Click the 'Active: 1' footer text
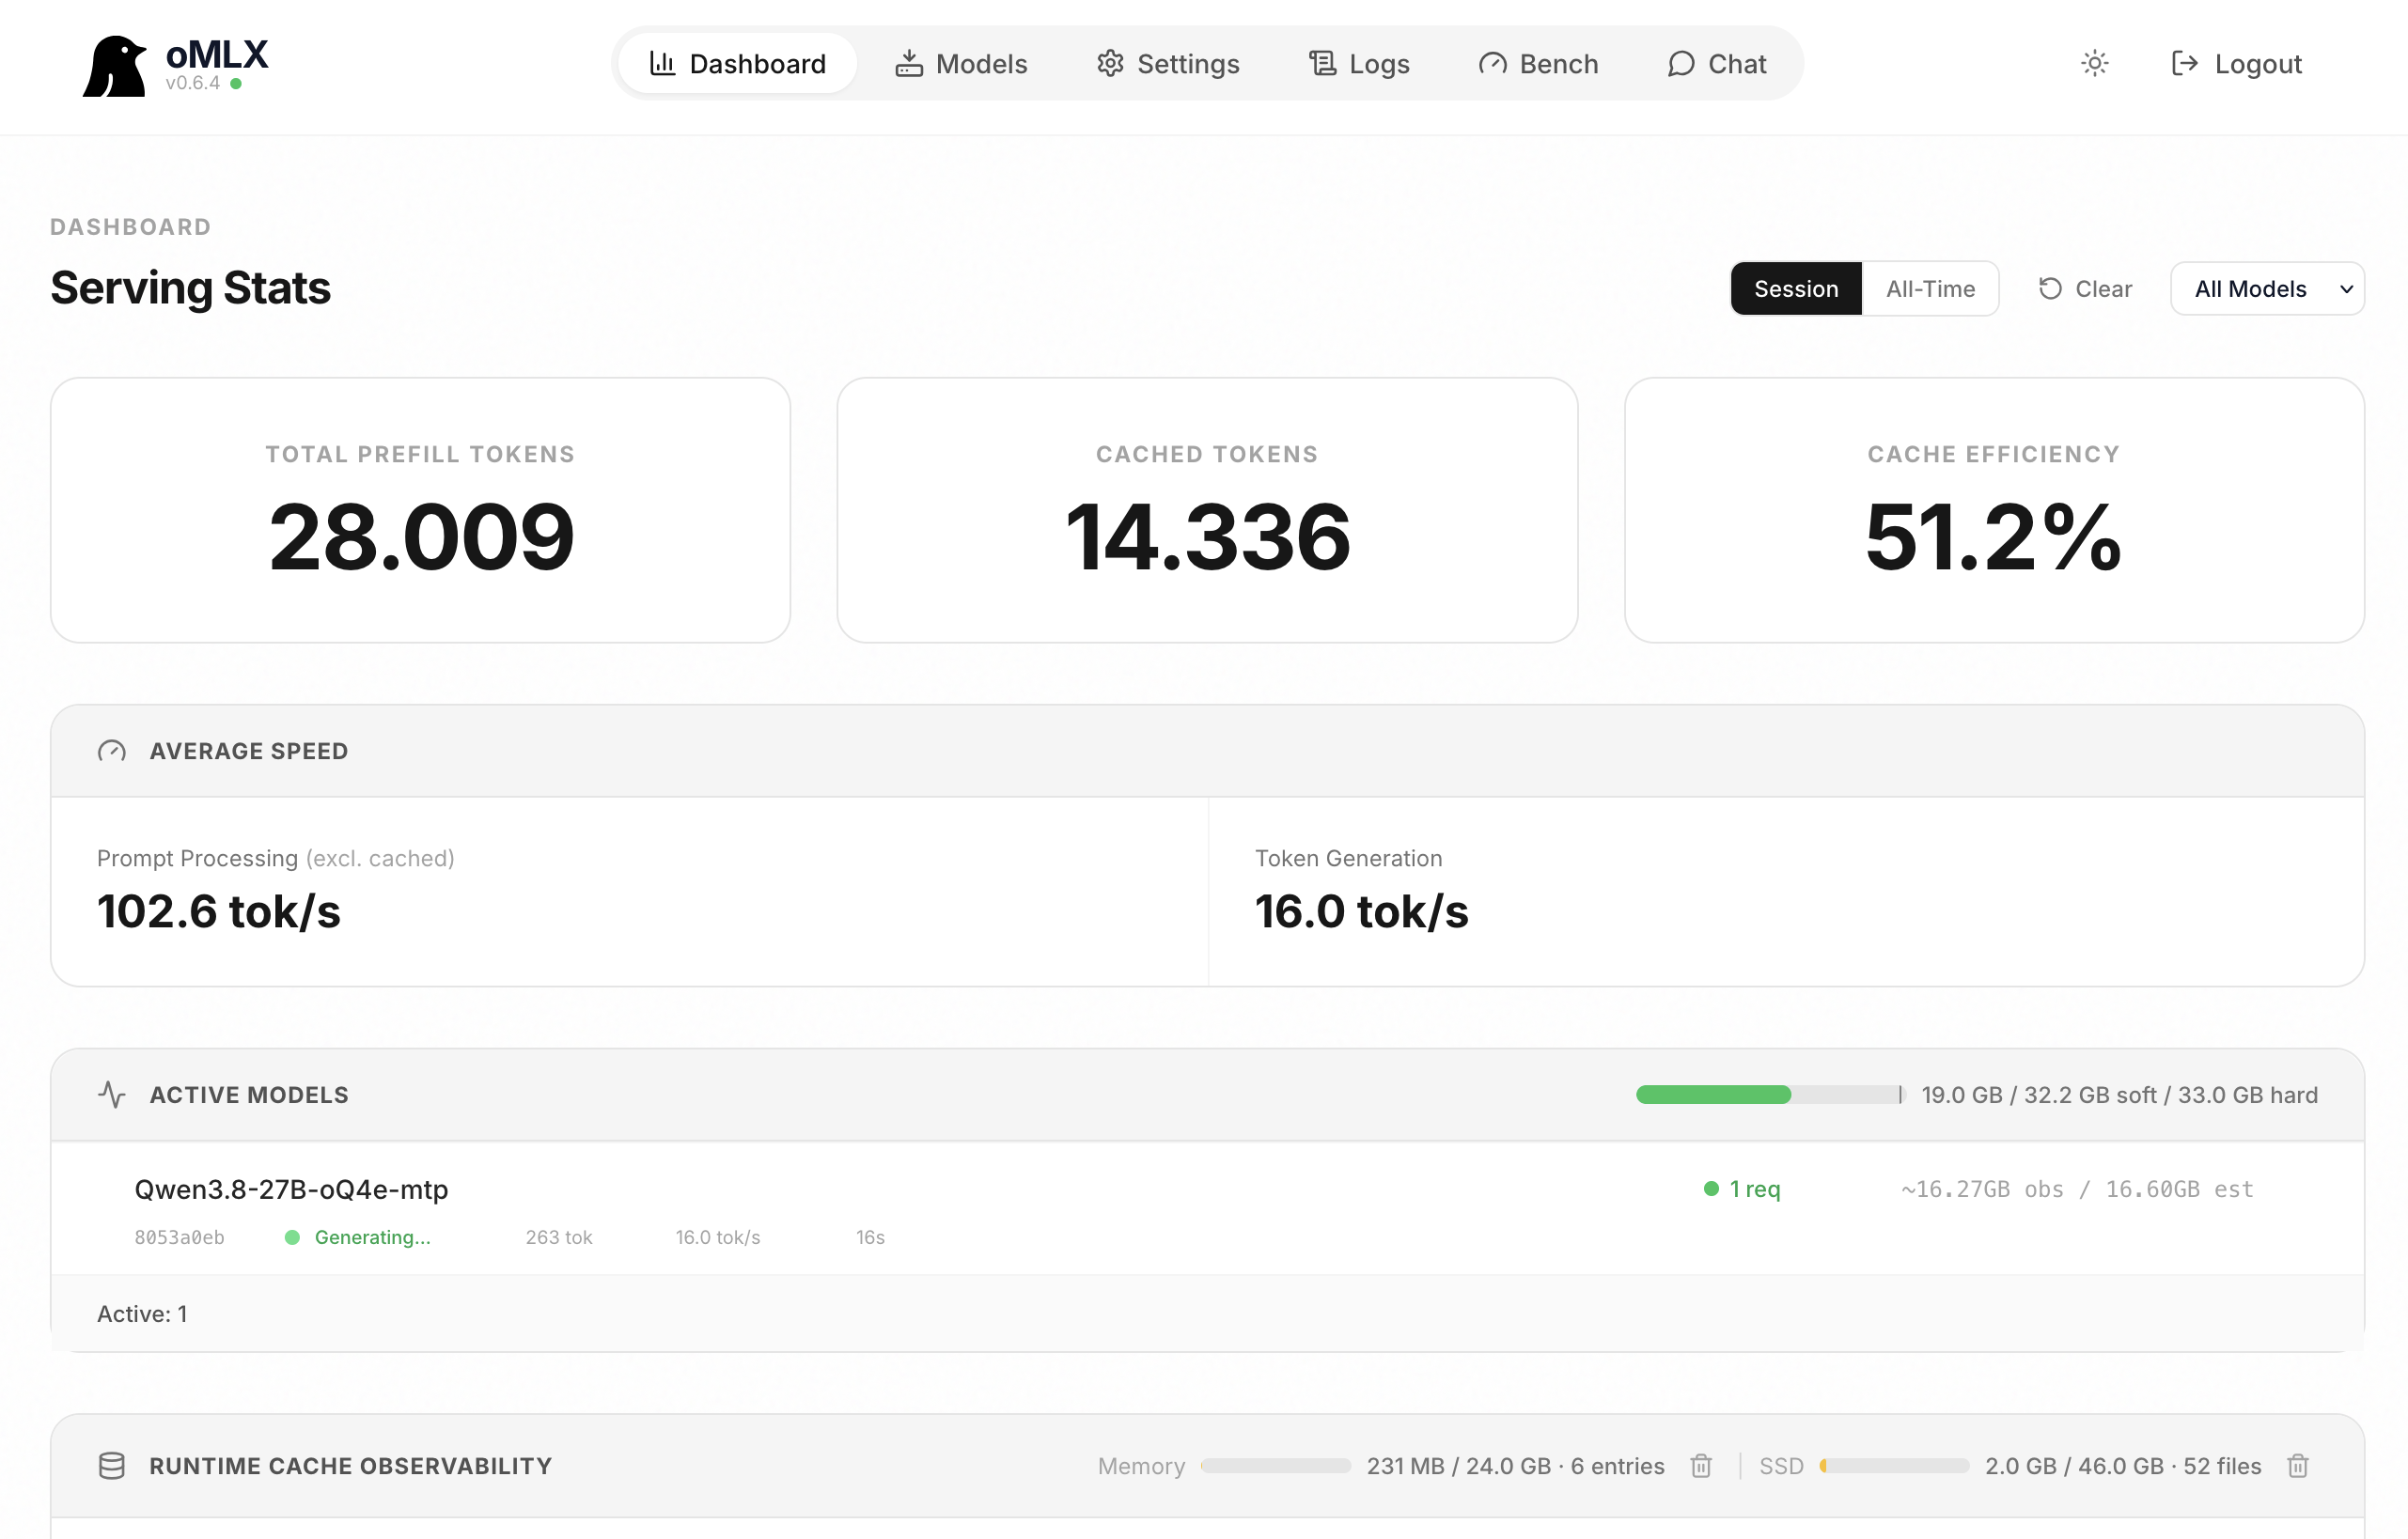Viewport: 2408px width, 1539px height. pos(142,1314)
